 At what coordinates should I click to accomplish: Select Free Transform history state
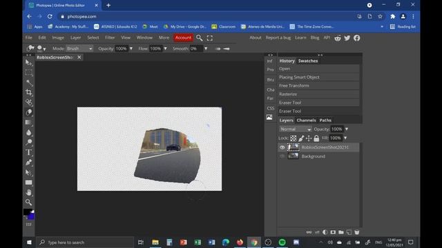coord(318,85)
